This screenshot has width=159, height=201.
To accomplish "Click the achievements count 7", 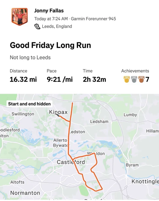I will (x=147, y=79).
